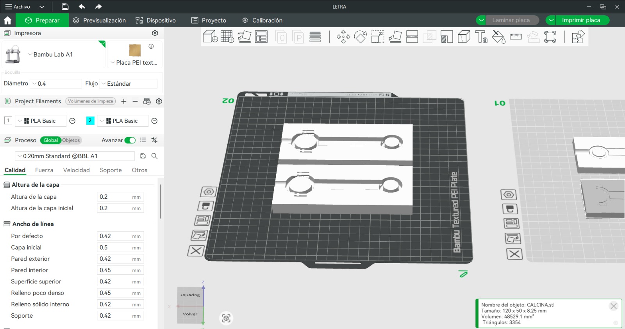Click the Volúmenes de limpieza button
The height and width of the screenshot is (329, 625).
(91, 101)
